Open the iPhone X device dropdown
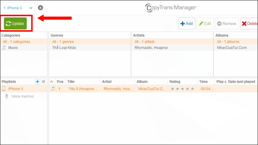258x145 pixels. pyautogui.click(x=18, y=8)
